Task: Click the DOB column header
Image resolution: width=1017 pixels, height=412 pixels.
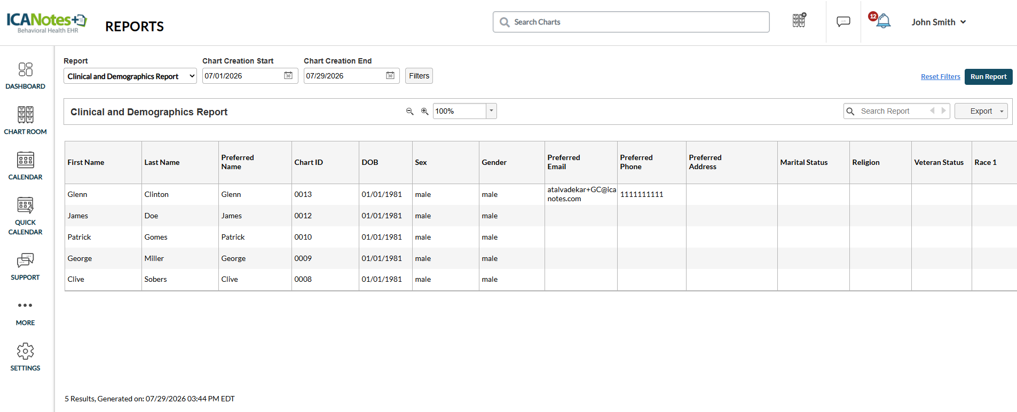Action: pos(385,162)
